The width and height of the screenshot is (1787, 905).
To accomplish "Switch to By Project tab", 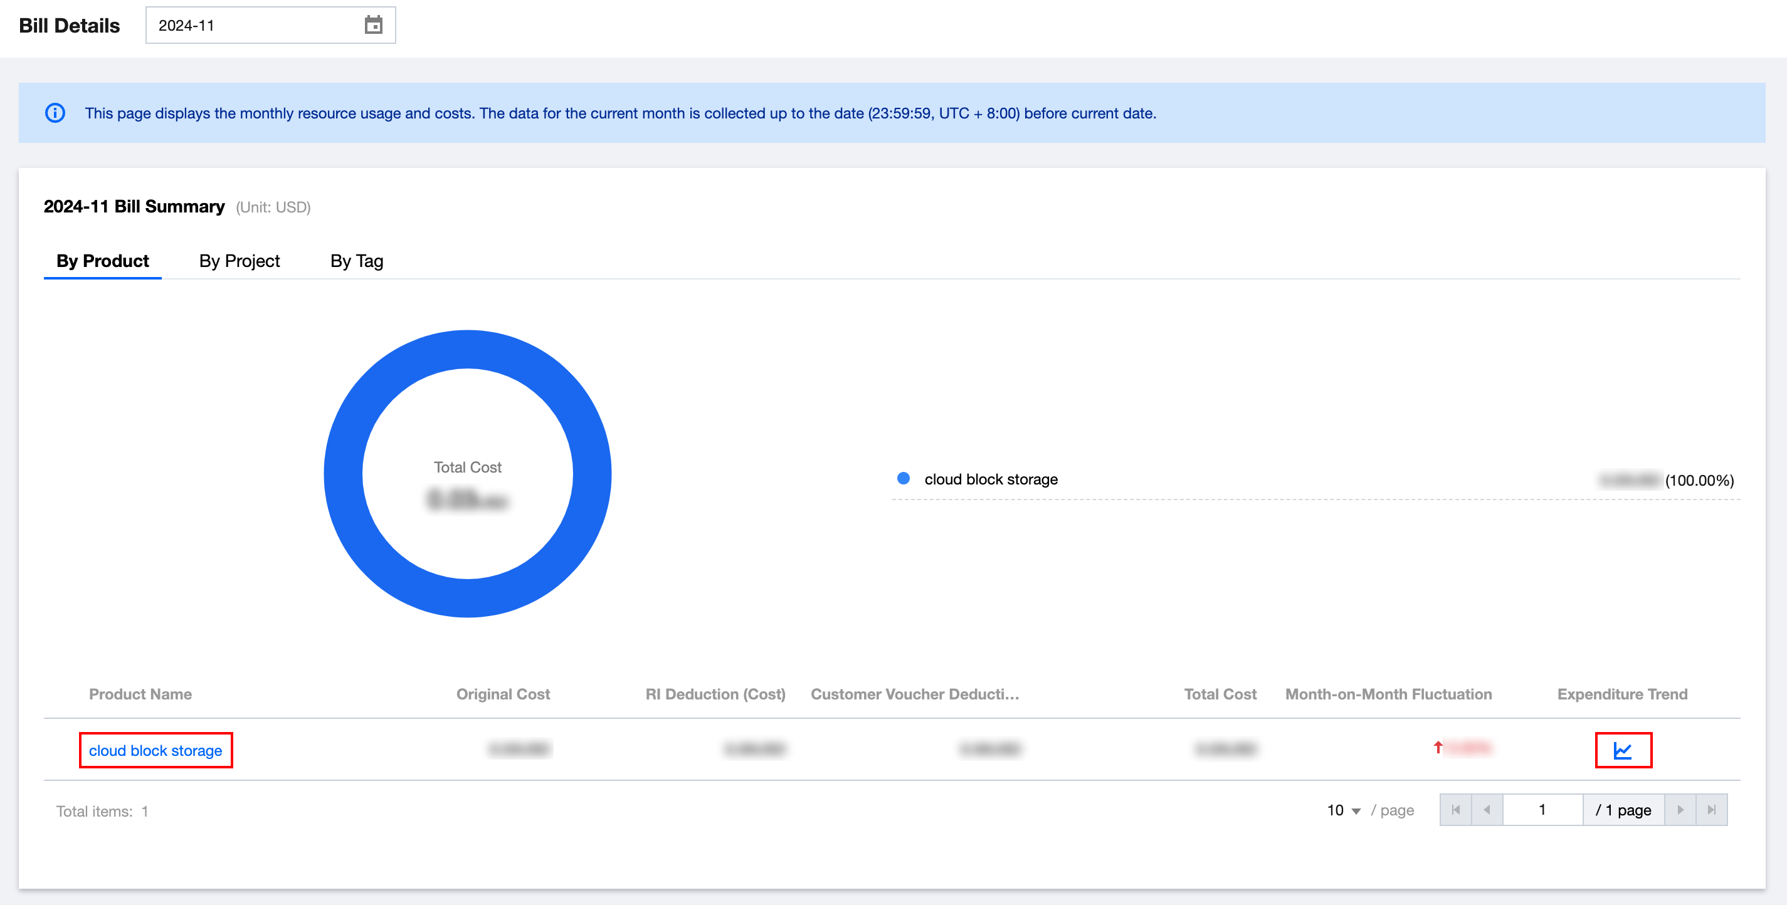I will 240,261.
